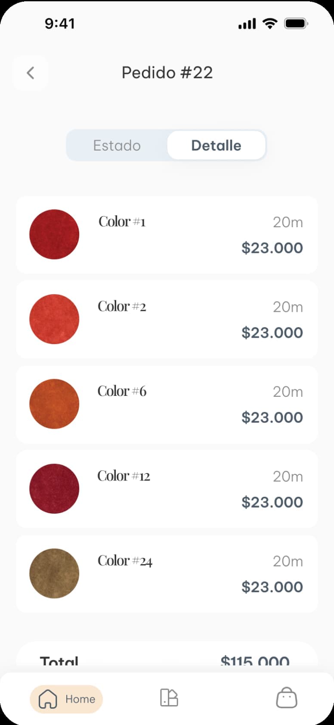Select the Detalle tab
Image resolution: width=334 pixels, height=725 pixels.
[216, 145]
